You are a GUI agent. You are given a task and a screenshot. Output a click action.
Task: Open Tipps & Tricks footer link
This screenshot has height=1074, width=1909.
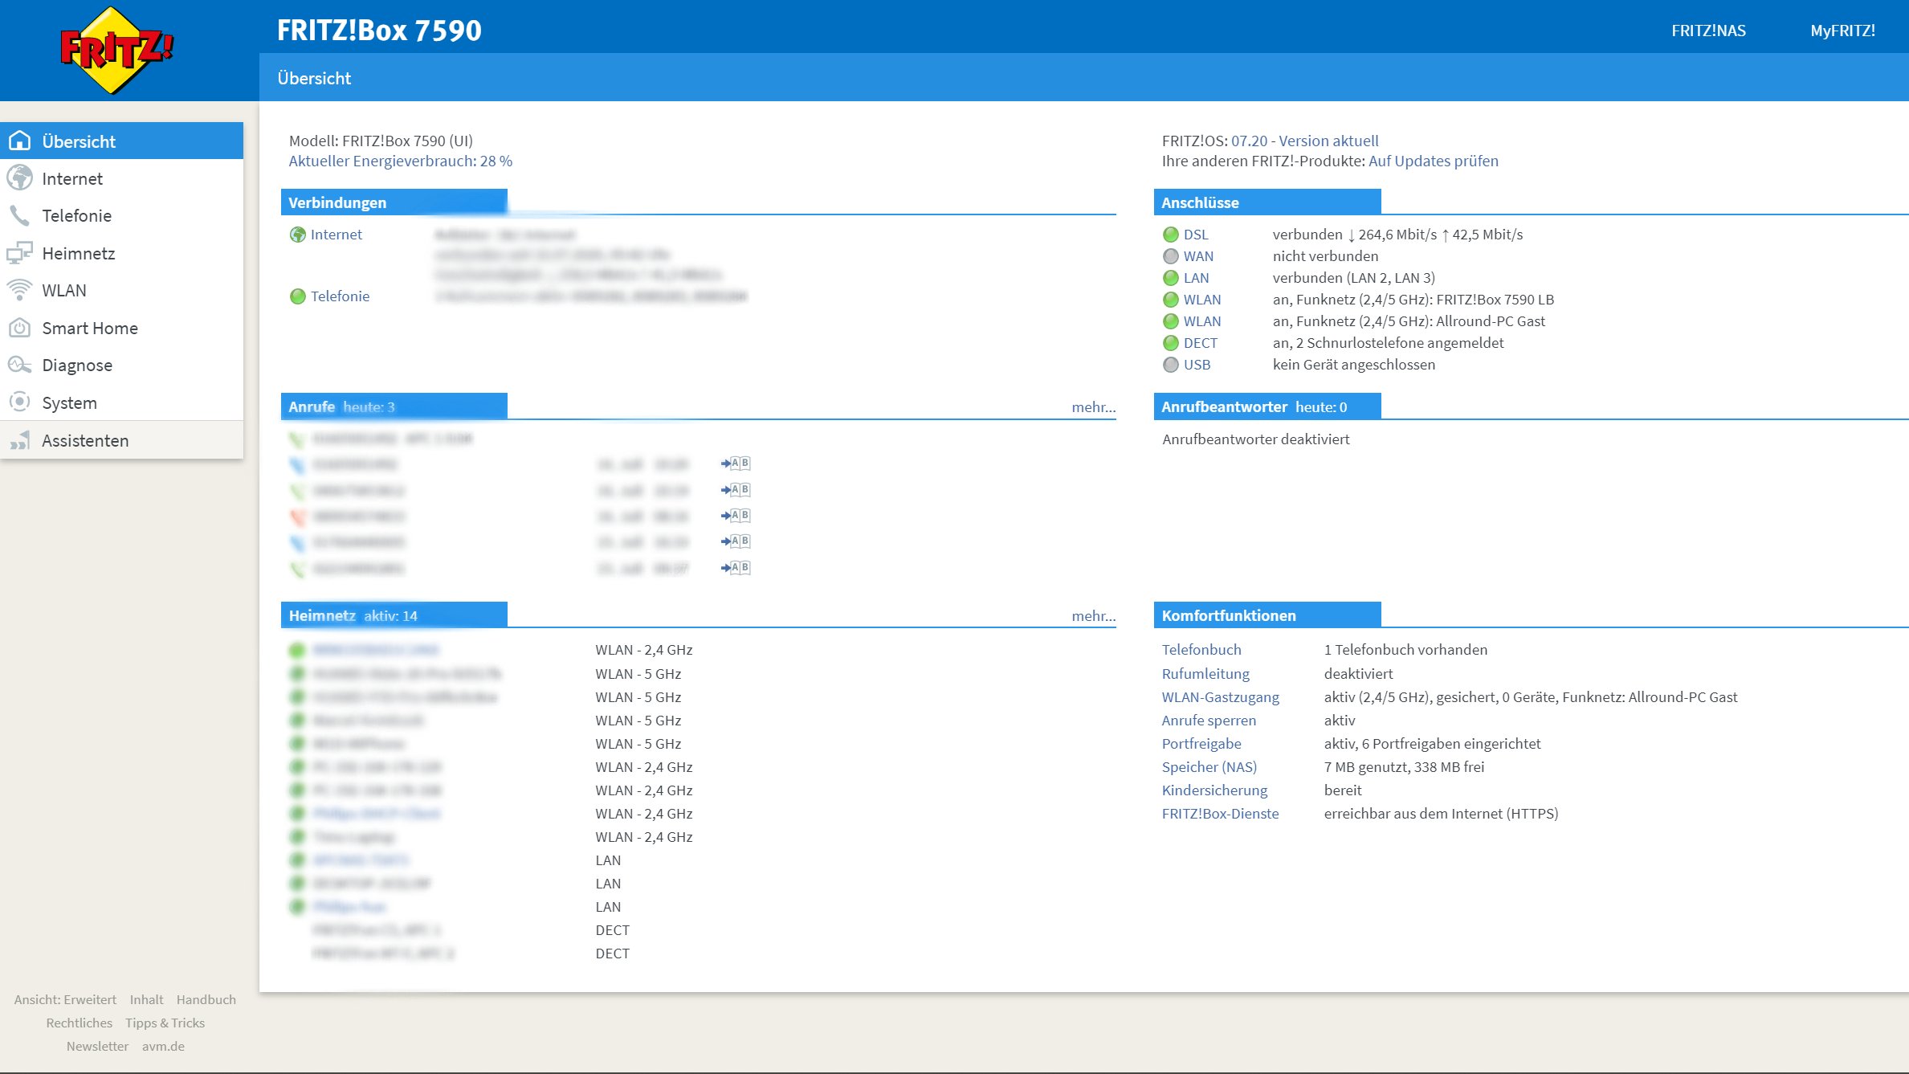(165, 1023)
